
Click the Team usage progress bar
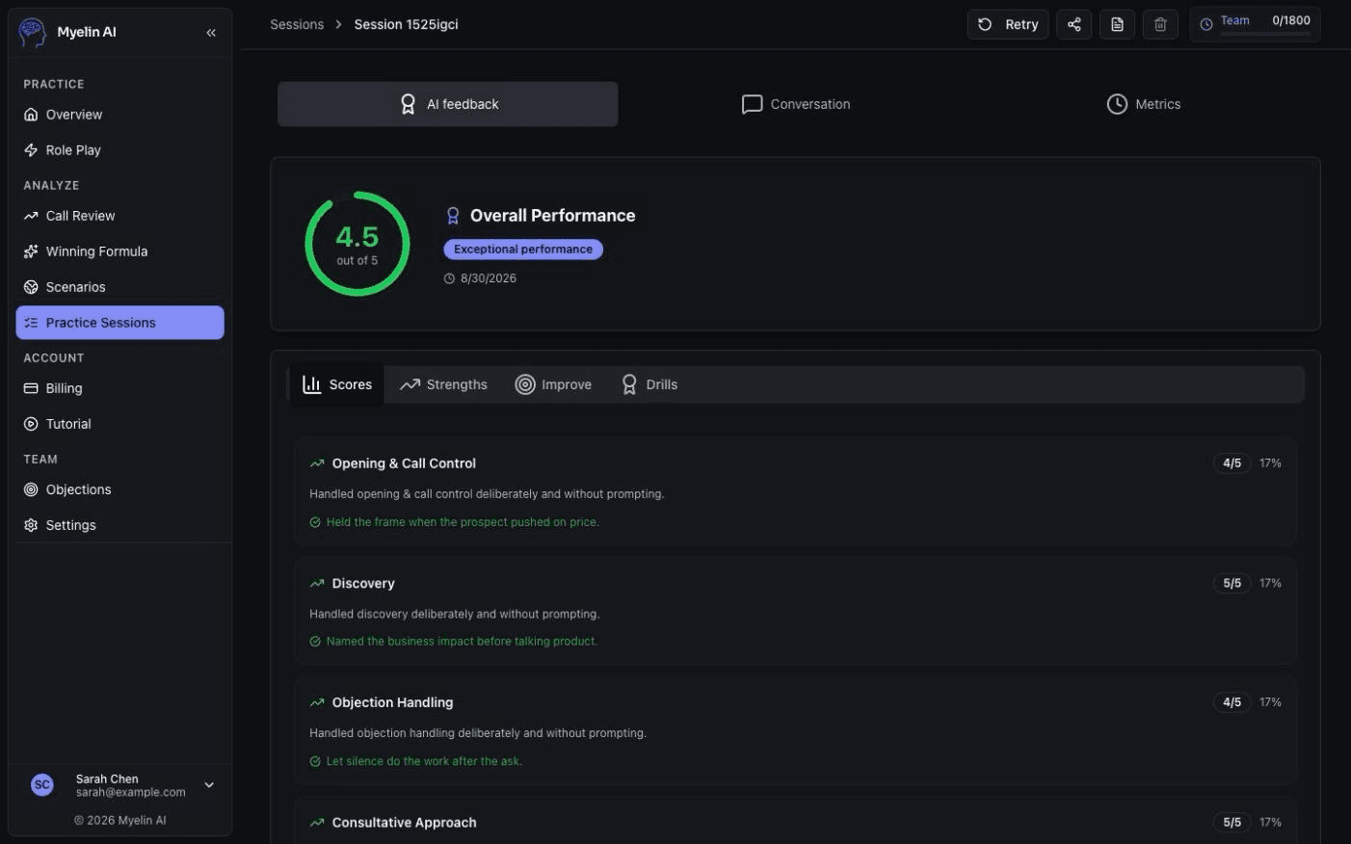click(1265, 34)
